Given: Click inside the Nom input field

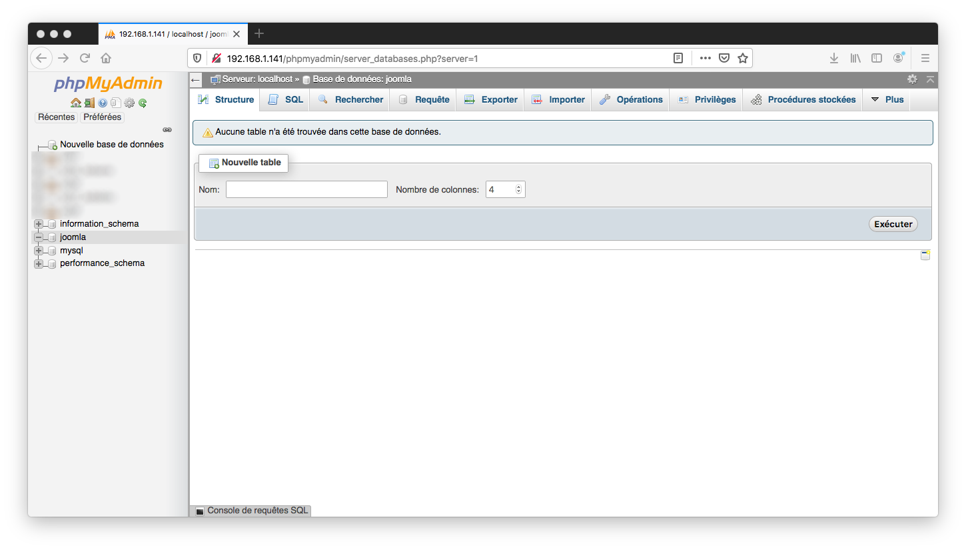Looking at the screenshot, I should click(x=306, y=189).
